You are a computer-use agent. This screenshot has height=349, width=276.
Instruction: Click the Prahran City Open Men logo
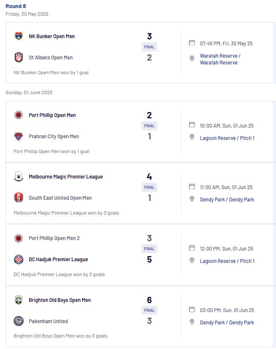[x=19, y=136]
